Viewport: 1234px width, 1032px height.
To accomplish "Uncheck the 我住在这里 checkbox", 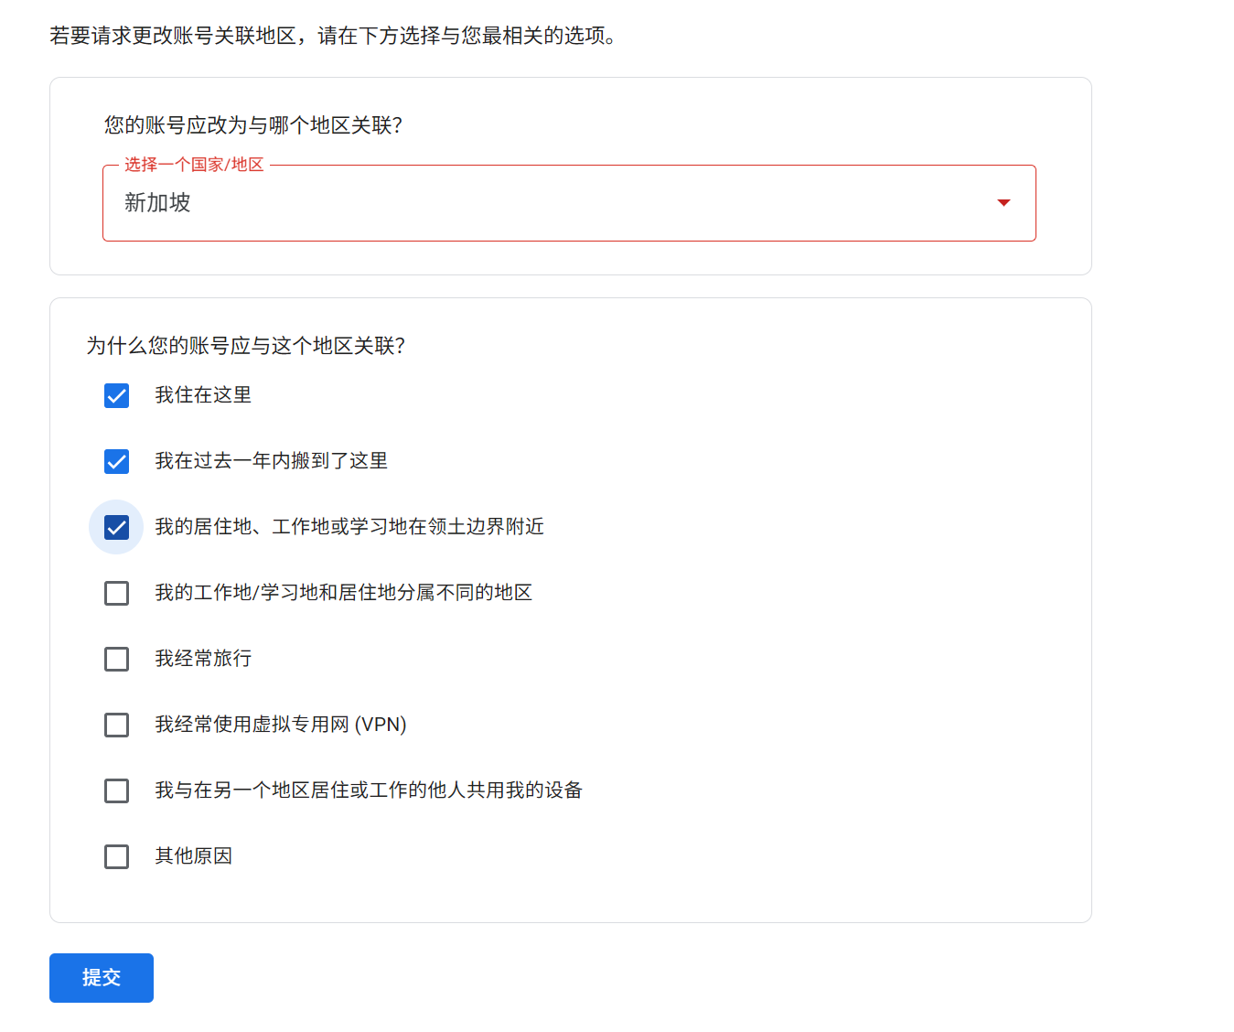I will 116,395.
